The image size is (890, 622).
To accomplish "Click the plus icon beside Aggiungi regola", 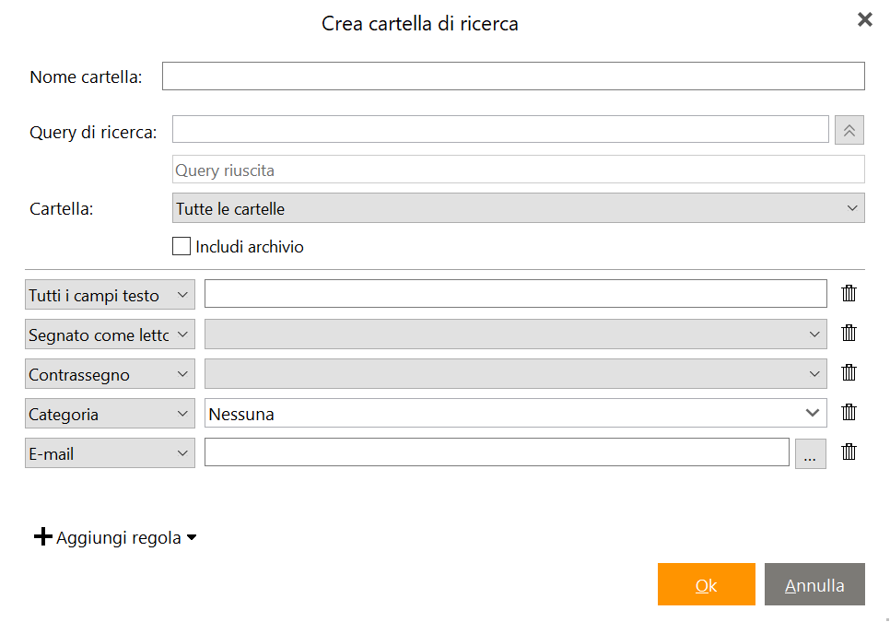I will click(x=43, y=536).
